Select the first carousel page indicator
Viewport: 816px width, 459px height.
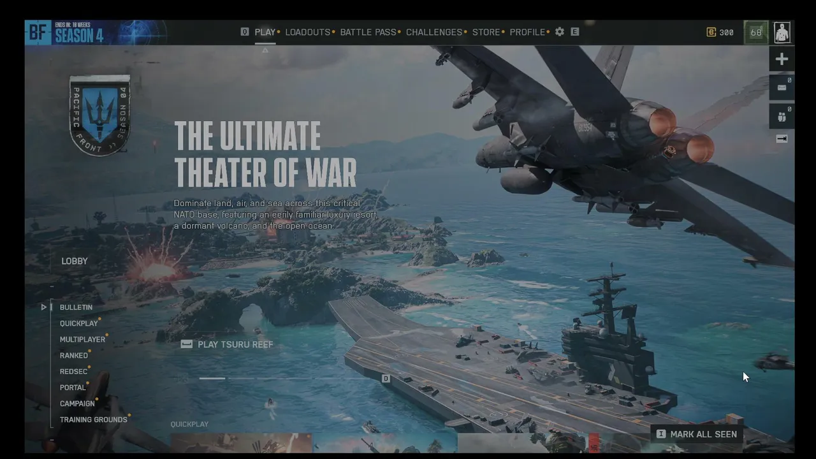(x=212, y=379)
